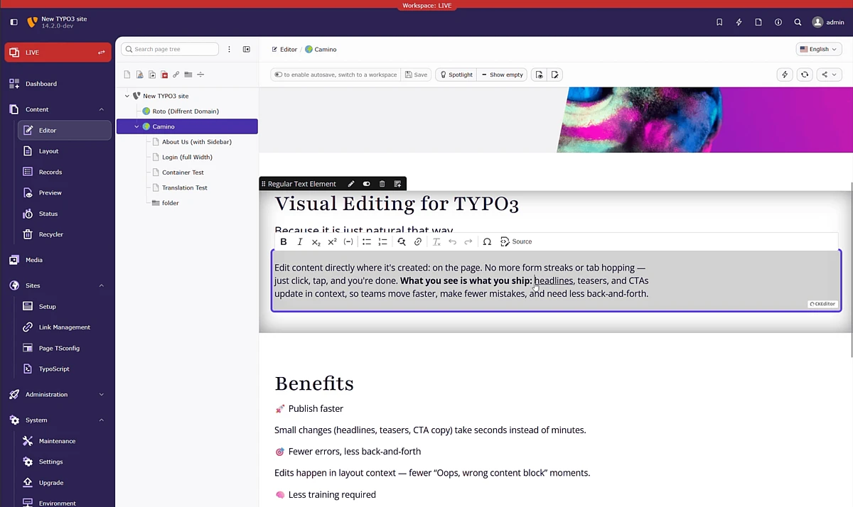Screen dimensions: 853x507
Task: Open the special characters omega icon
Action: point(487,241)
